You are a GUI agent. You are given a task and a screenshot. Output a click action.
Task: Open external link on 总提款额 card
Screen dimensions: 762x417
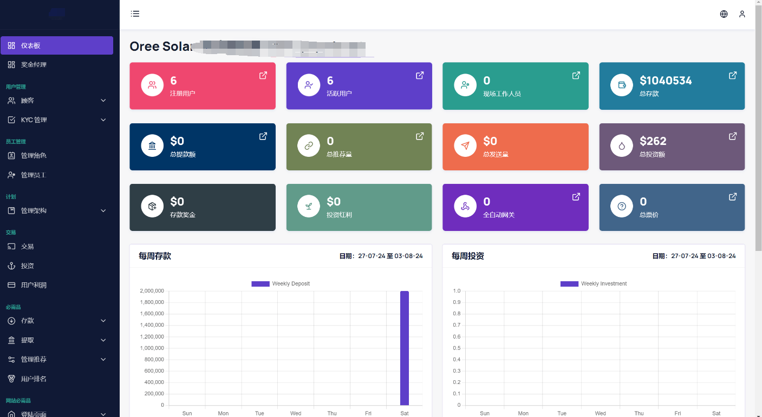[263, 136]
